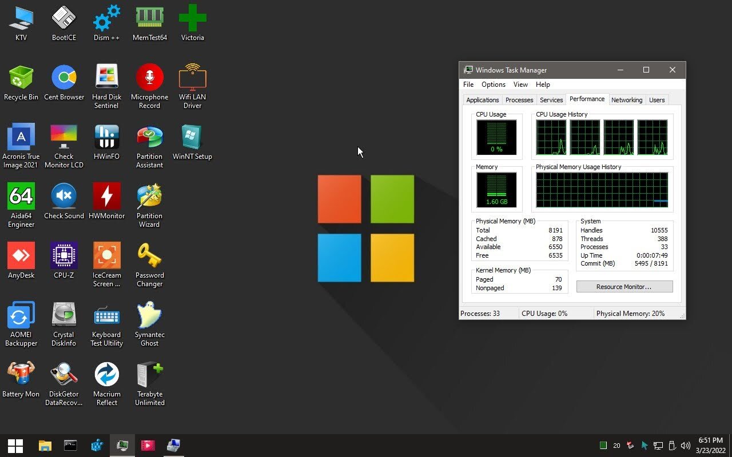Launch Battery Mon
Image resolution: width=732 pixels, height=457 pixels.
pos(21,380)
